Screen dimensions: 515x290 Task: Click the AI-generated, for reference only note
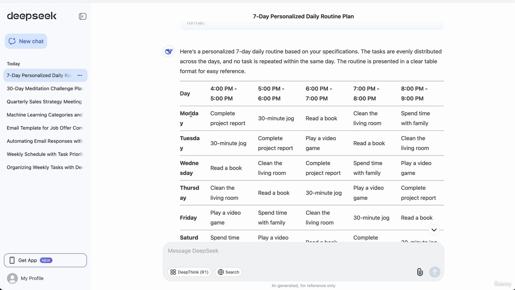click(303, 286)
